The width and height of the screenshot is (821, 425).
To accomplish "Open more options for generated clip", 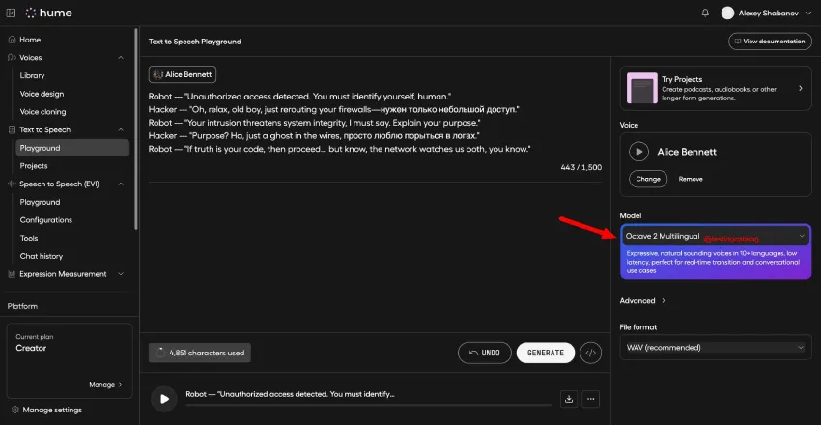I will [590, 399].
